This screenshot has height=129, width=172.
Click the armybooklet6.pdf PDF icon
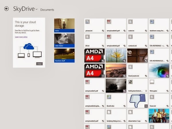click(109, 37)
